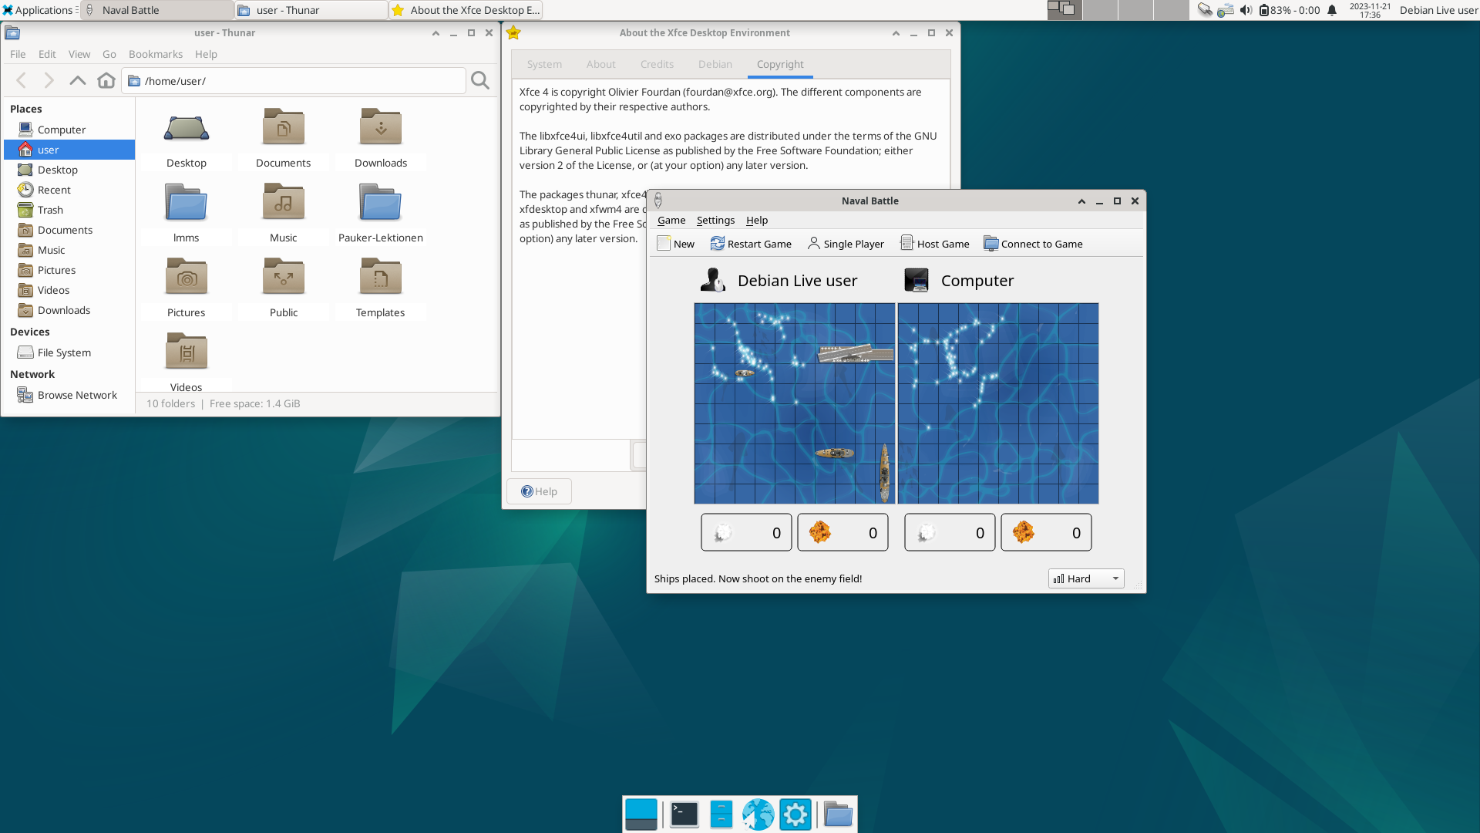1480x833 pixels.
Task: Open the Bookmarks menu in Thunar
Action: click(x=156, y=54)
